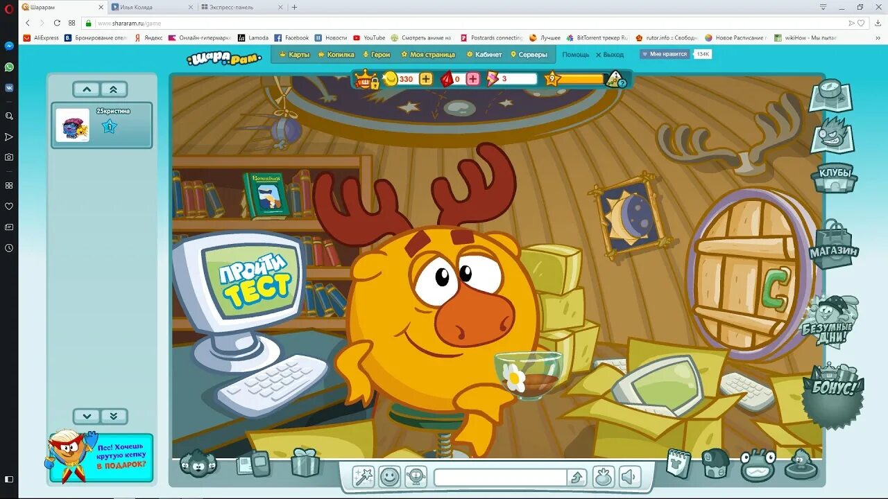888x499 pixels.
Task: Open the Карты menu
Action: (x=294, y=55)
